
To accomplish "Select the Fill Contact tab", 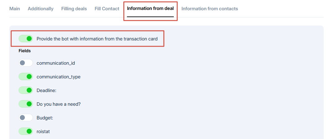I will (x=107, y=9).
